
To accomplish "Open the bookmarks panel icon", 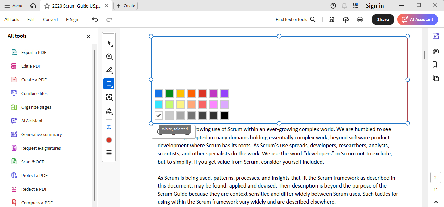I will point(436,65).
